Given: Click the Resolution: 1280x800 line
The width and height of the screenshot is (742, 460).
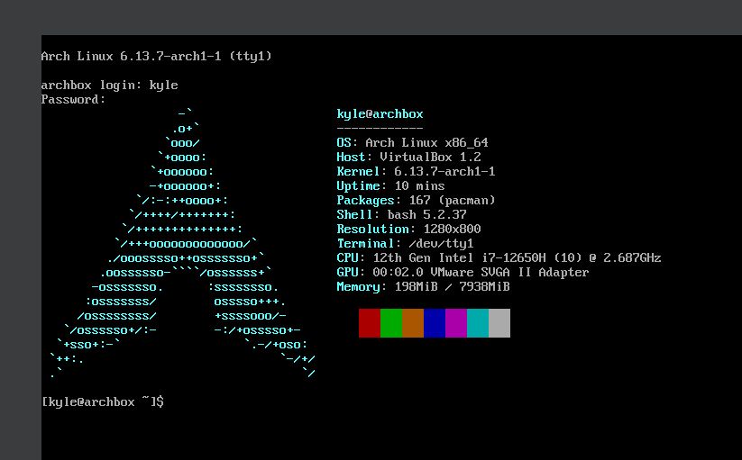Looking at the screenshot, I should click(x=408, y=229).
